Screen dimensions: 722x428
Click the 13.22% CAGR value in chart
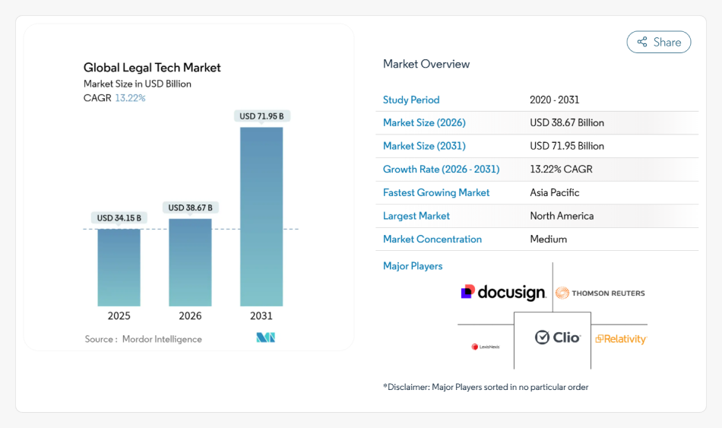[x=130, y=98]
